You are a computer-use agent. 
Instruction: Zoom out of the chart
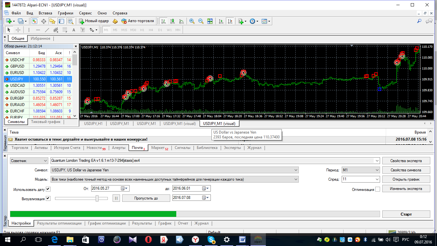coord(201,21)
